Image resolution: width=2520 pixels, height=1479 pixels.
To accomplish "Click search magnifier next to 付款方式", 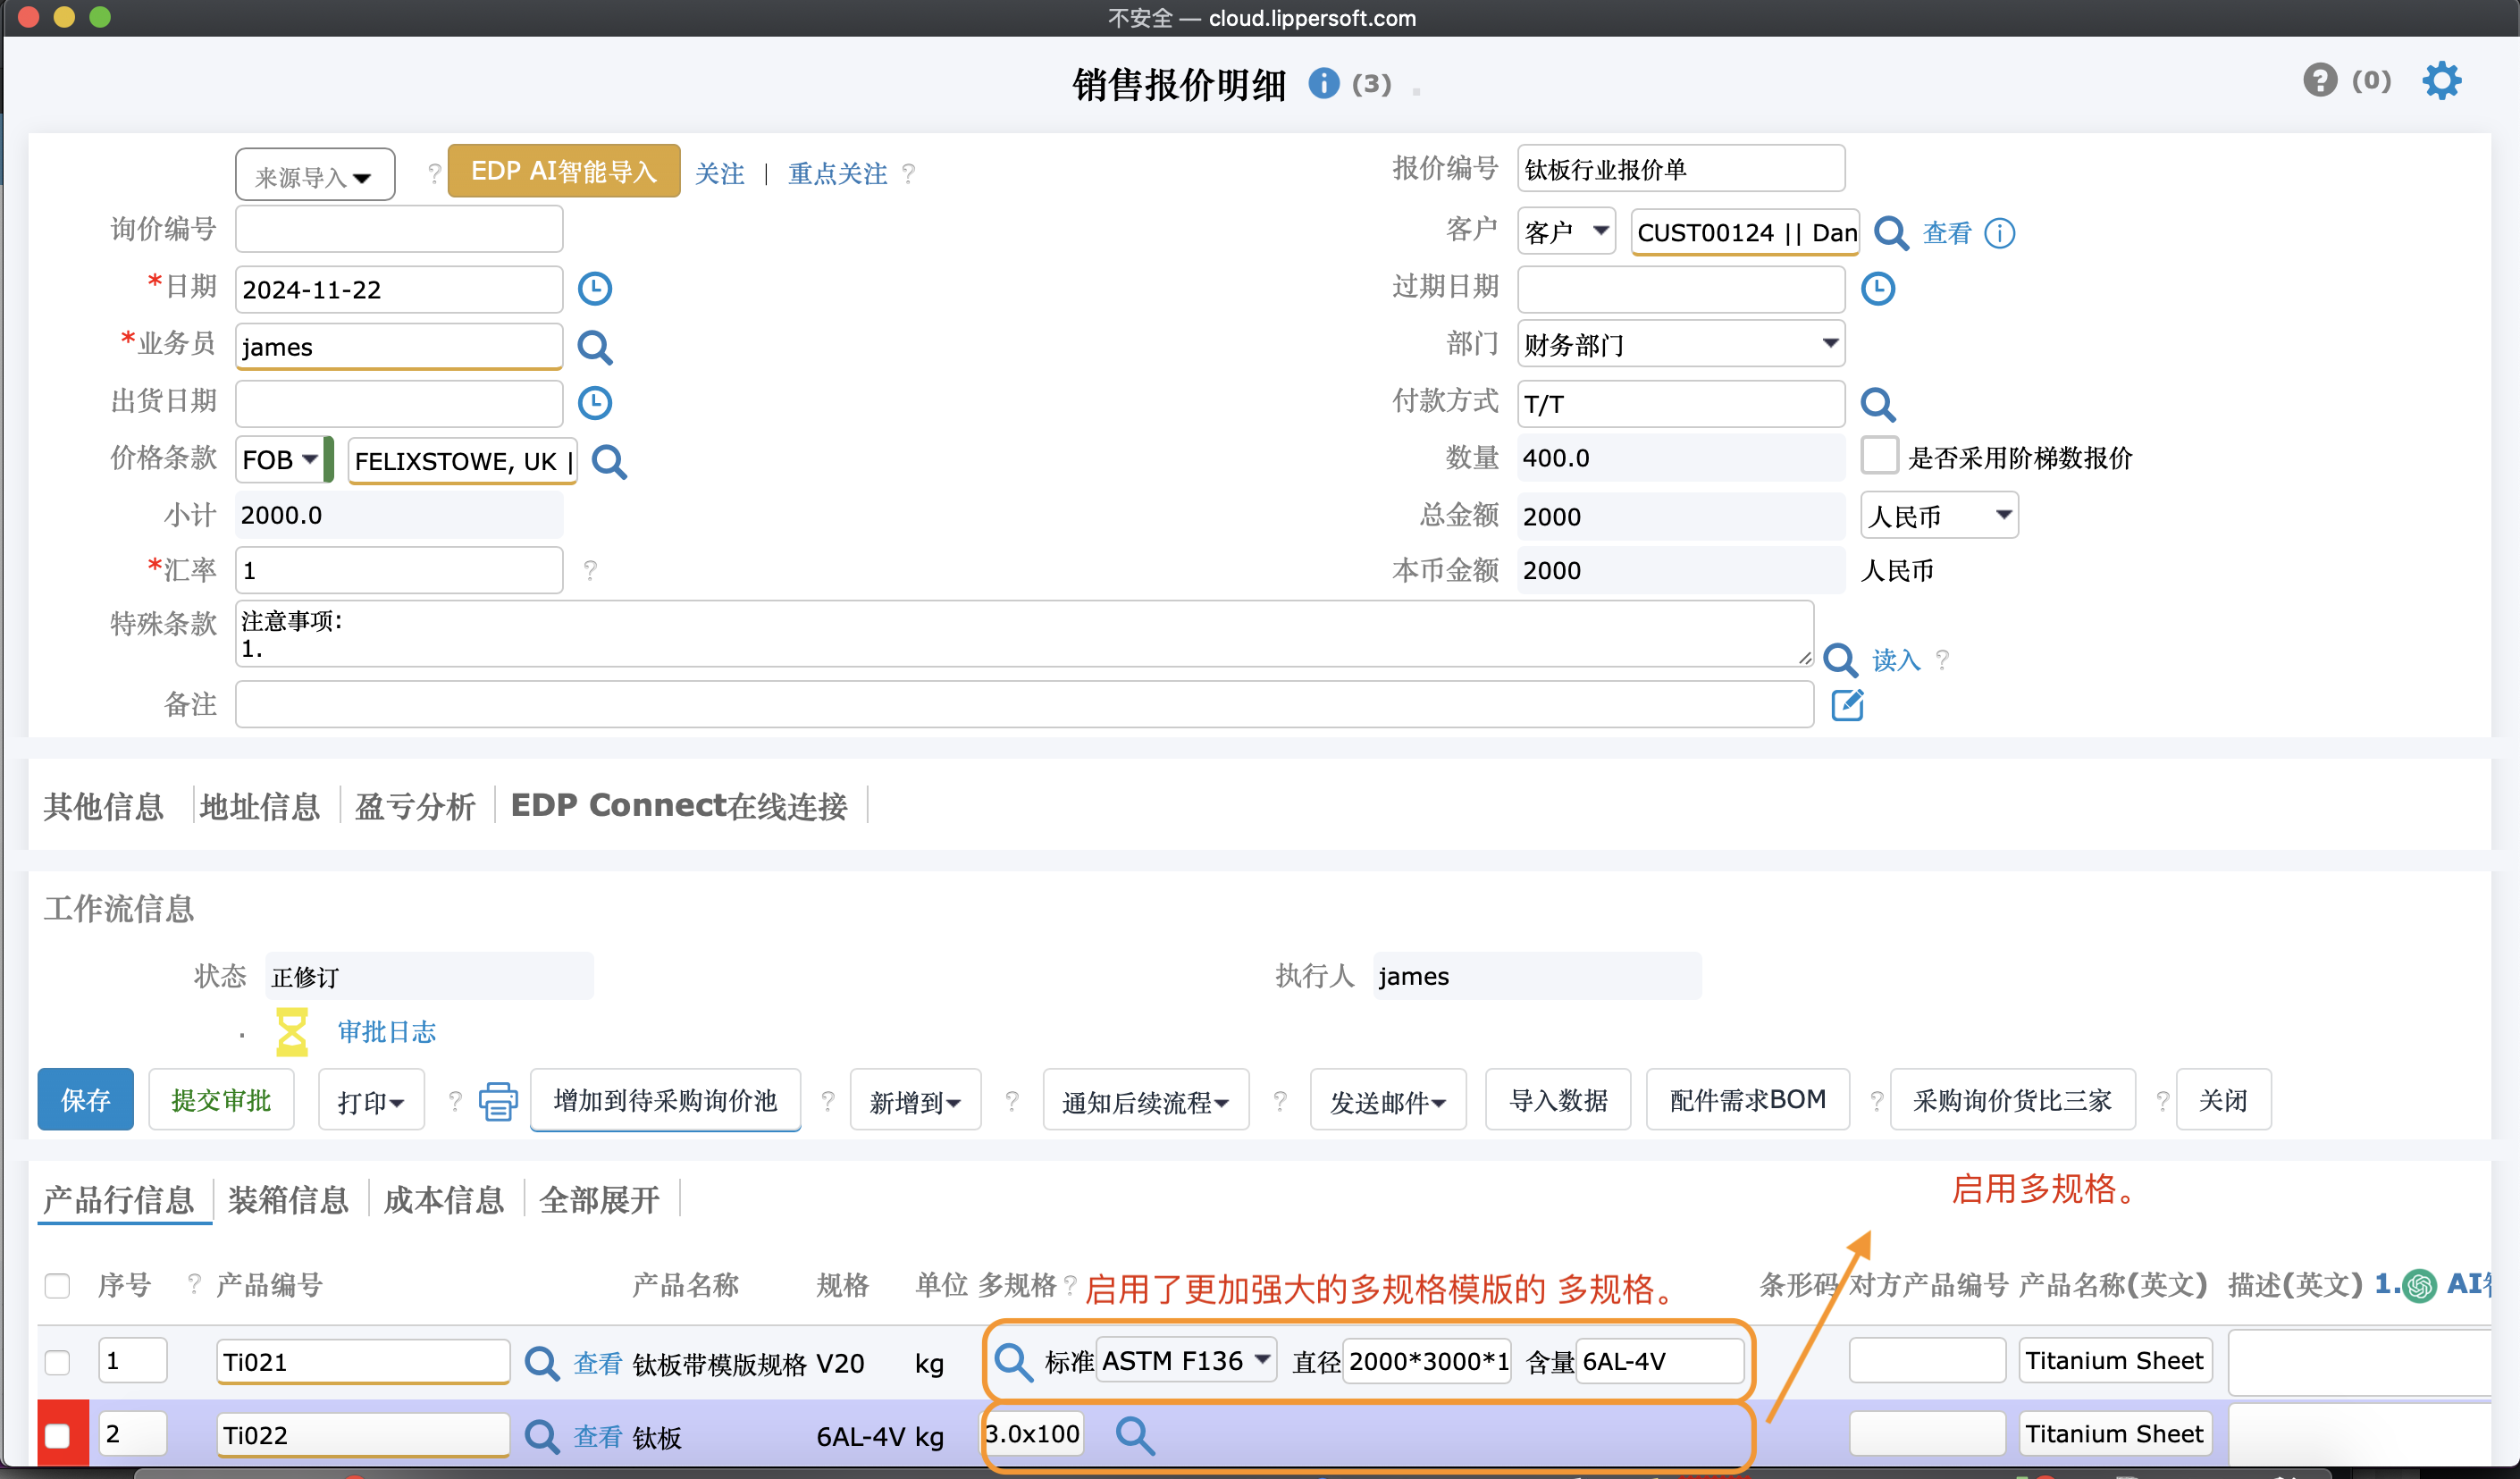I will point(1877,404).
